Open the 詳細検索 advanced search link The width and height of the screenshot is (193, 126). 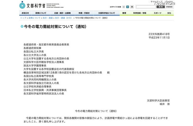point(169,7)
